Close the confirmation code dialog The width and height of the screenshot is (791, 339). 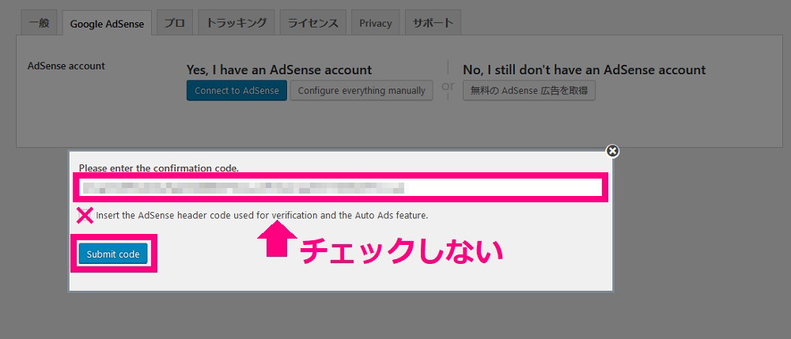[612, 151]
